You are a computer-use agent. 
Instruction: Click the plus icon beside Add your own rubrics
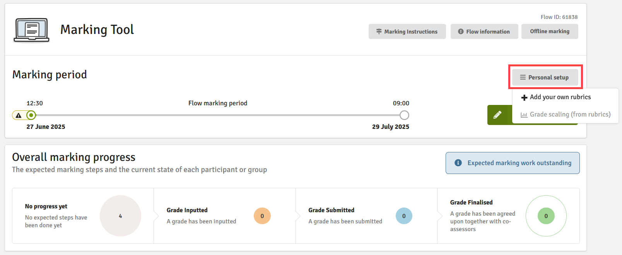524,98
